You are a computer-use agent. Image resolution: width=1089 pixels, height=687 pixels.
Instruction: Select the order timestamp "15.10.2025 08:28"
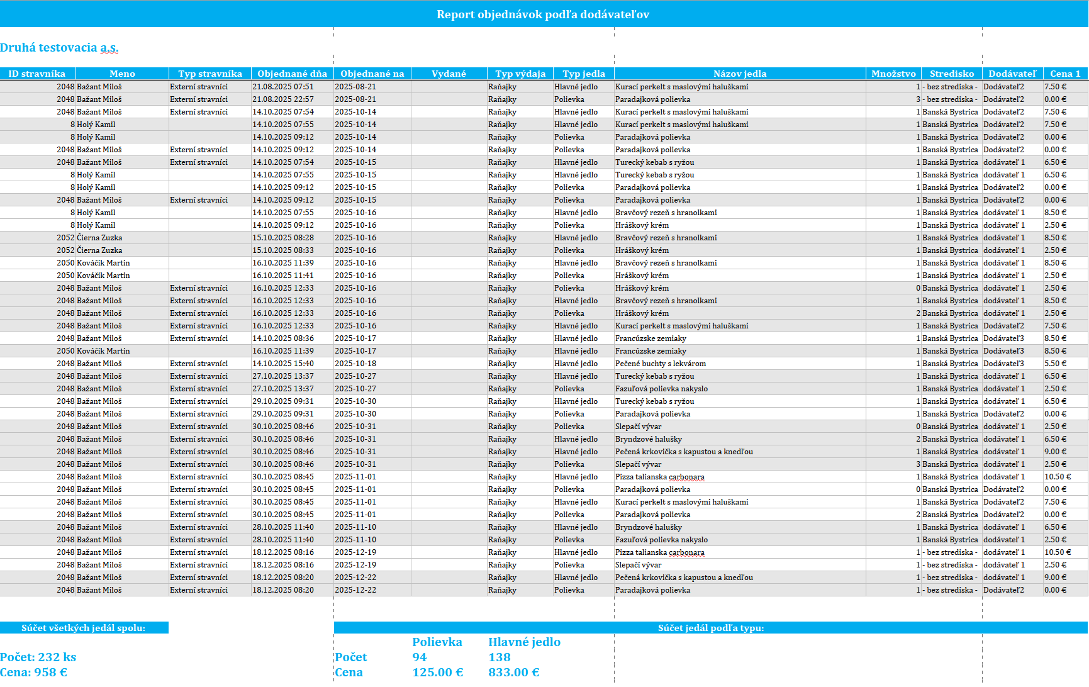coord(283,238)
